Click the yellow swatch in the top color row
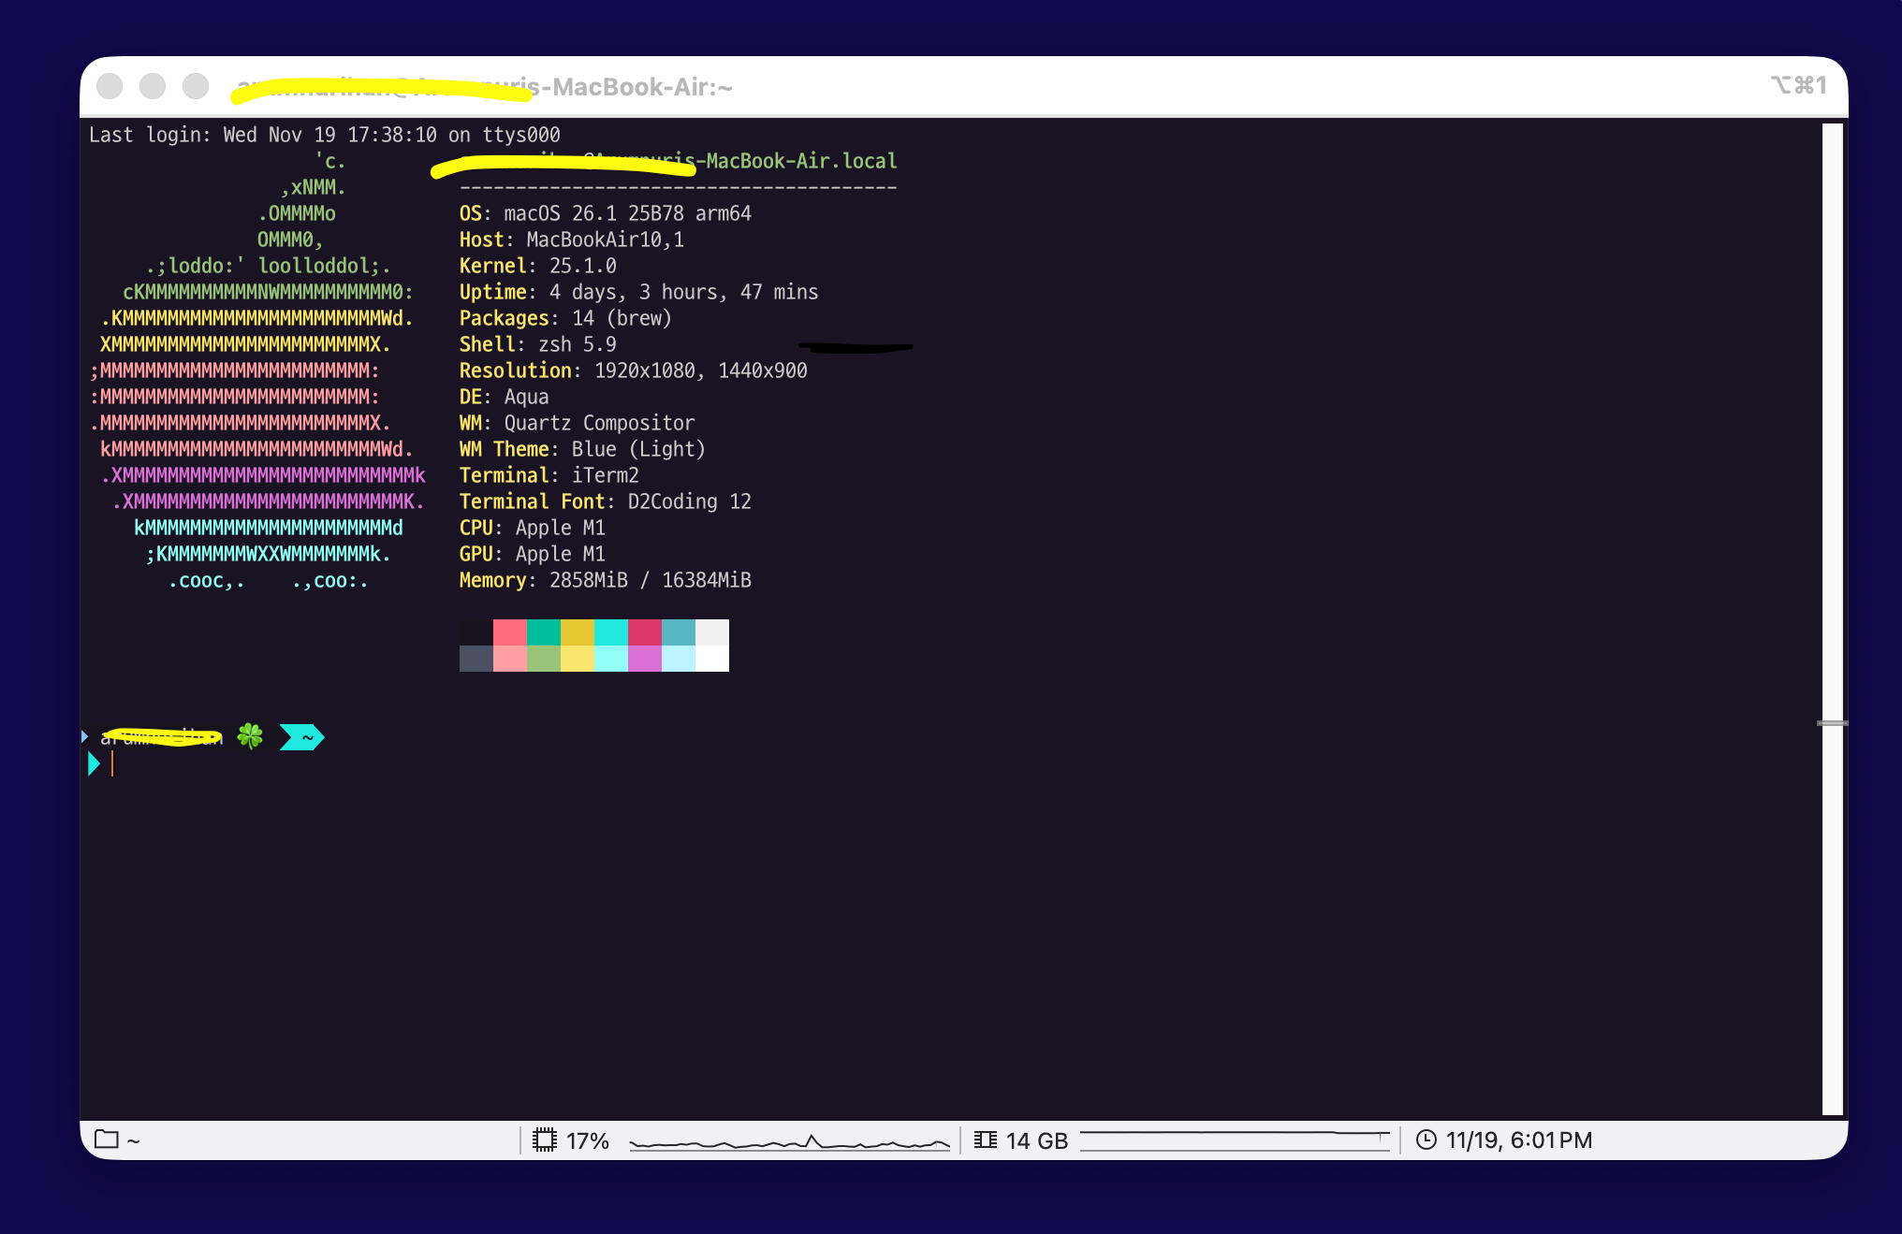Viewport: 1902px width, 1234px height. pyautogui.click(x=578, y=632)
